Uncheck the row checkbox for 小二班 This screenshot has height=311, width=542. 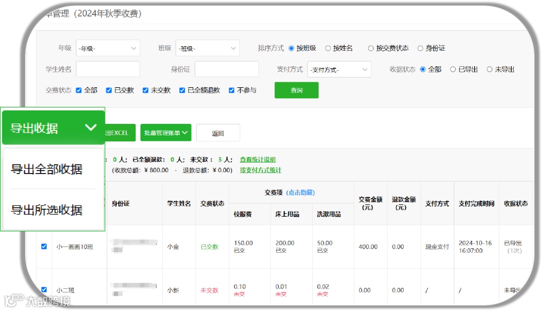(x=44, y=289)
